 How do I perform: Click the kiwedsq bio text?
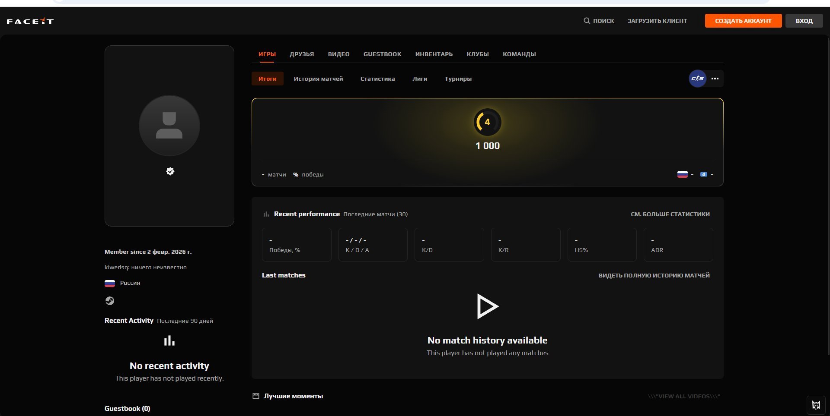pos(146,267)
